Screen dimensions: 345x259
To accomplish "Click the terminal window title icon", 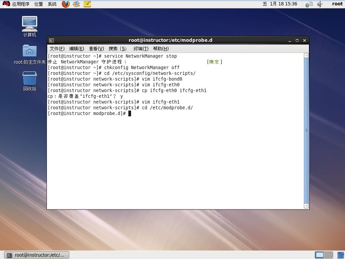I will 52,40.
